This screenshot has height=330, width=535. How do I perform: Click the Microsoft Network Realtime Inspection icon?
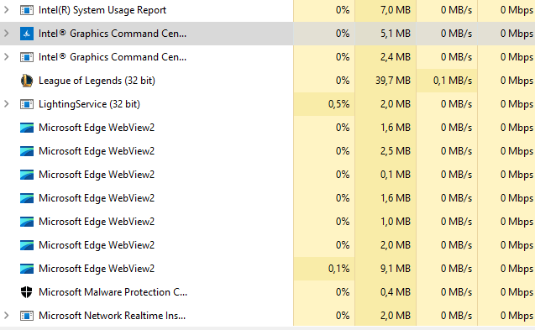click(x=27, y=316)
